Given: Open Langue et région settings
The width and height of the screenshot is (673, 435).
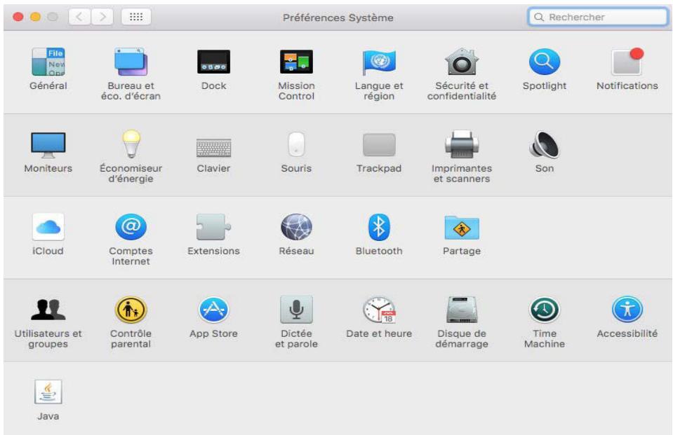Looking at the screenshot, I should coord(379,63).
